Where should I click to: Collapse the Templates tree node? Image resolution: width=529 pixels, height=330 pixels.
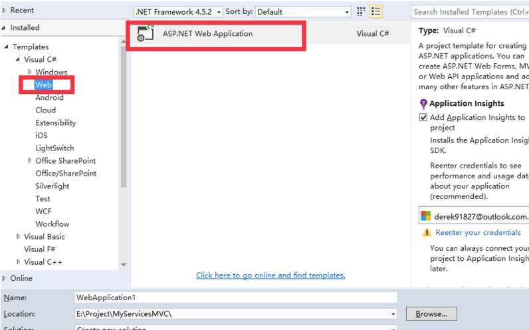coord(7,47)
